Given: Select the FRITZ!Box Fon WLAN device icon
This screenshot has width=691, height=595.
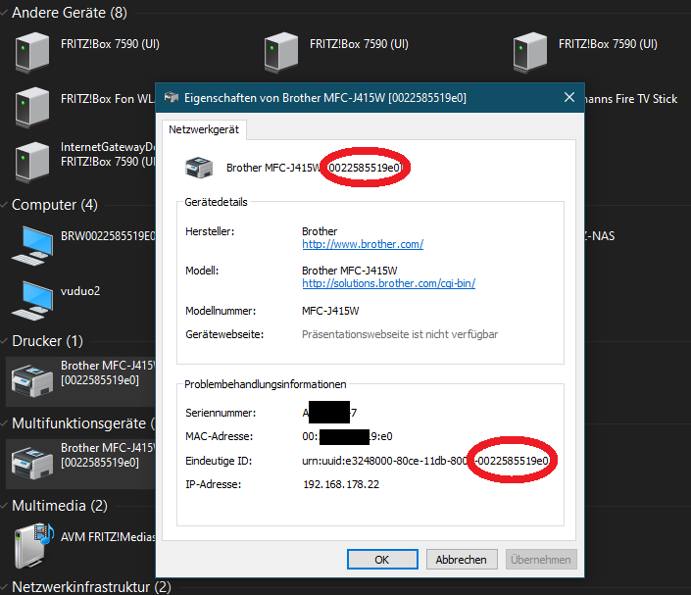Looking at the screenshot, I should (31, 107).
